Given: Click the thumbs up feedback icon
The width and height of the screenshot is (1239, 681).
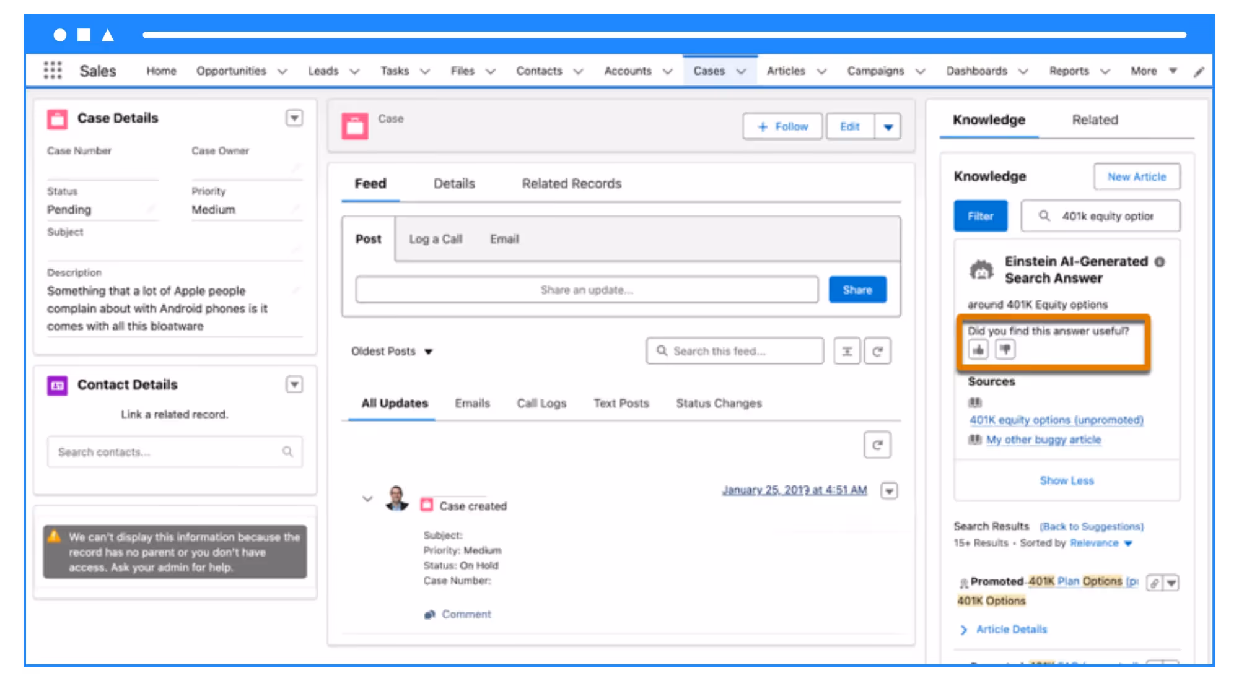Looking at the screenshot, I should click(x=978, y=350).
